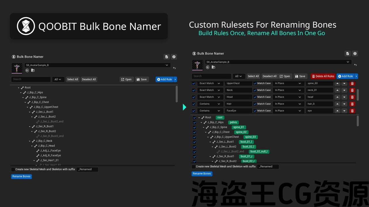Screen dimensions: 369x207
Task: Open the SK_AvatarSample_B asset dropdown in the right panel
Action: pos(278,62)
